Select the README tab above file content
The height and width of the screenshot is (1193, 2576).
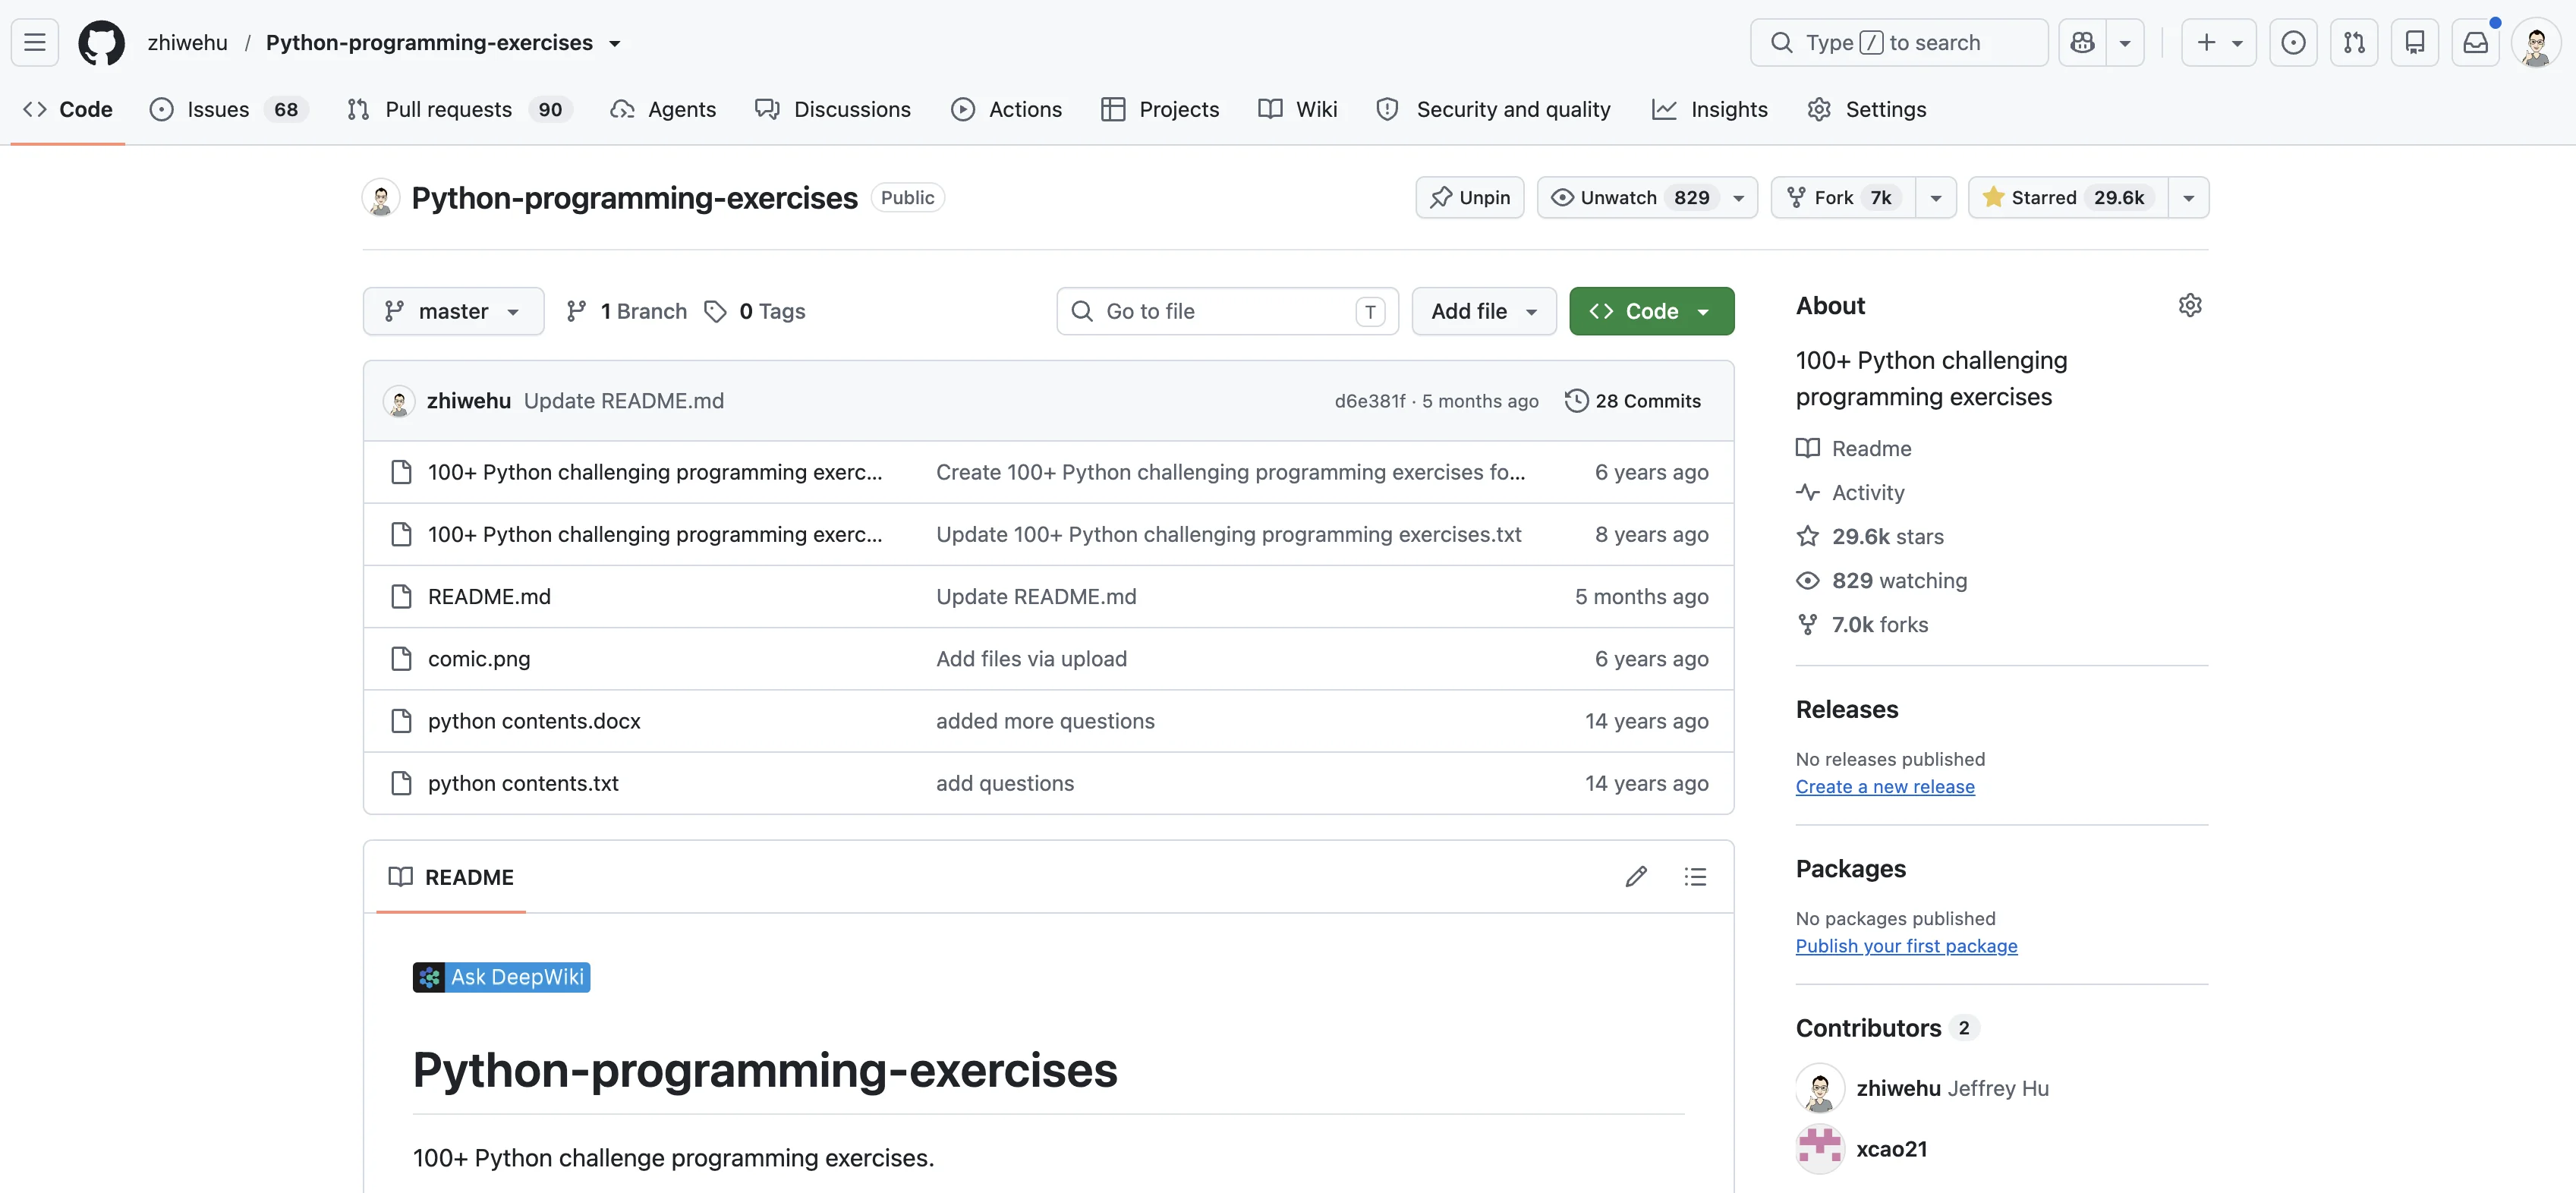[451, 877]
